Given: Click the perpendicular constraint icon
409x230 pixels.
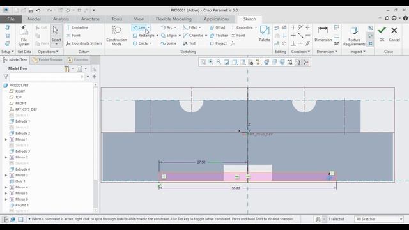Looking at the screenshot, I should 293,43.
